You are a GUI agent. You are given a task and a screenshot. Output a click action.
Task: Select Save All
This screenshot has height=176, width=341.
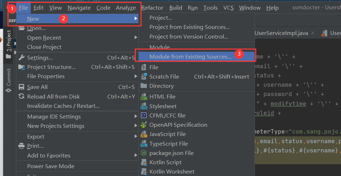78,87
